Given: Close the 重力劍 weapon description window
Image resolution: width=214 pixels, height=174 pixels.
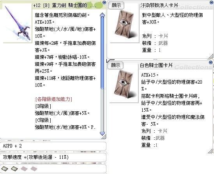Looking at the screenshot, I should pyautogui.click(x=104, y=2).
